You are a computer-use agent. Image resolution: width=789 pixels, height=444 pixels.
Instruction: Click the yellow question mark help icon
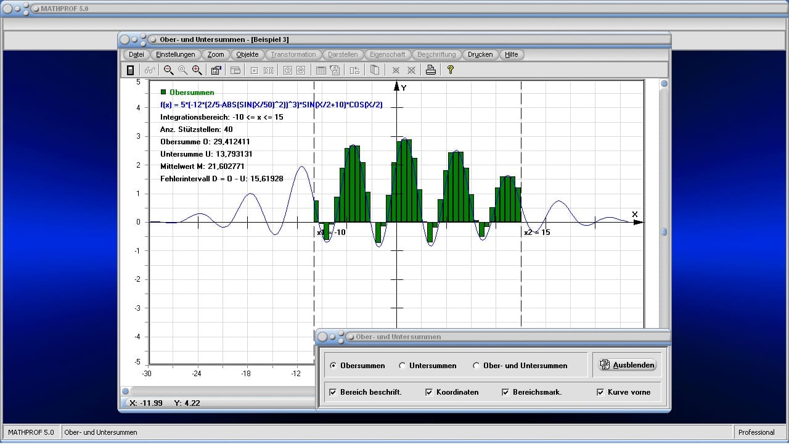pyautogui.click(x=451, y=70)
